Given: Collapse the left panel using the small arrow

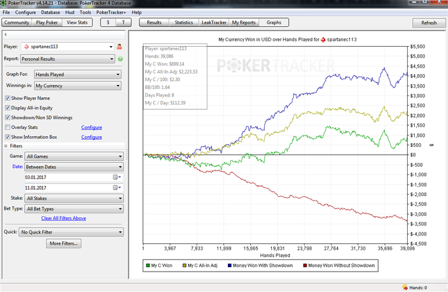Looking at the screenshot, I should coord(5,35).
